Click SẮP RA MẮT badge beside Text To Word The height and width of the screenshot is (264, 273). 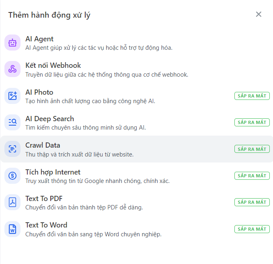tap(252, 229)
